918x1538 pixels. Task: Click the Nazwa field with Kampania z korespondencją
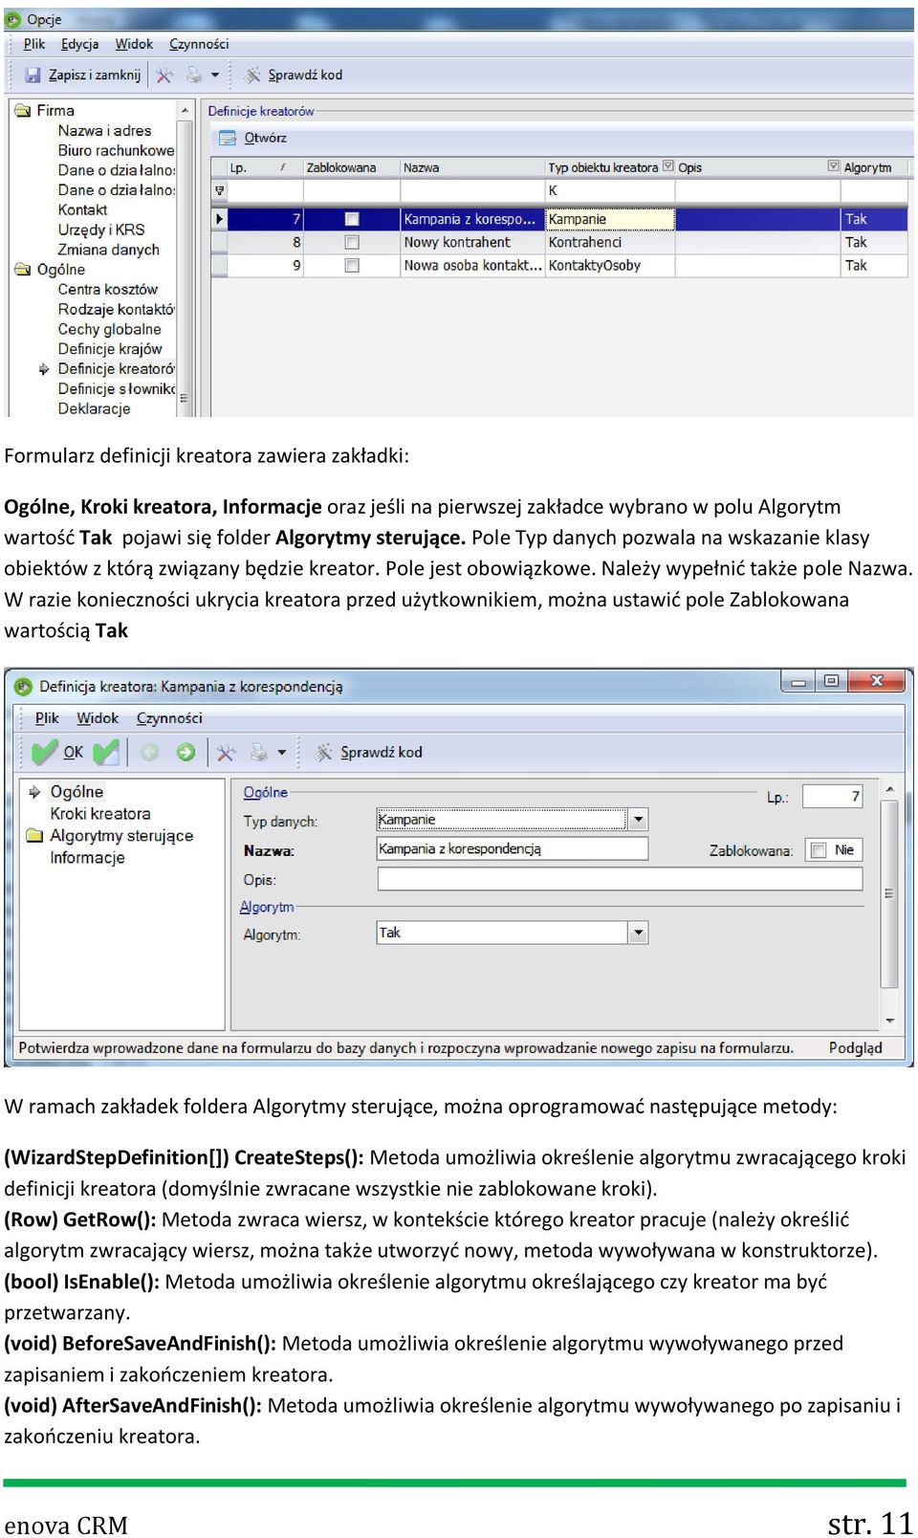(513, 849)
